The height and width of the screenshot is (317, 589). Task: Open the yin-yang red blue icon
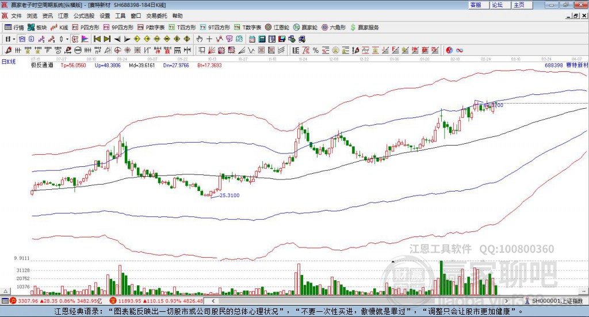tap(449, 50)
